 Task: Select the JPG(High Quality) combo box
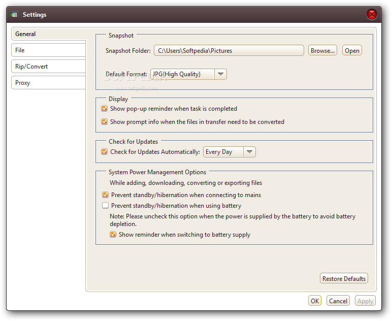tap(188, 74)
